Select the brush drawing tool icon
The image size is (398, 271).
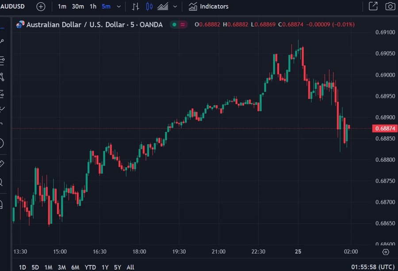pos(2,109)
